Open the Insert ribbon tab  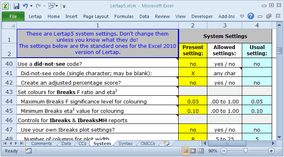pyautogui.click(x=71, y=16)
